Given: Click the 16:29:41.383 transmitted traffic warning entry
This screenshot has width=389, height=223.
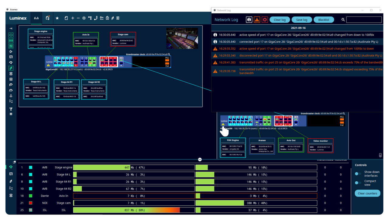Looking at the screenshot, I should pyautogui.click(x=297, y=62).
